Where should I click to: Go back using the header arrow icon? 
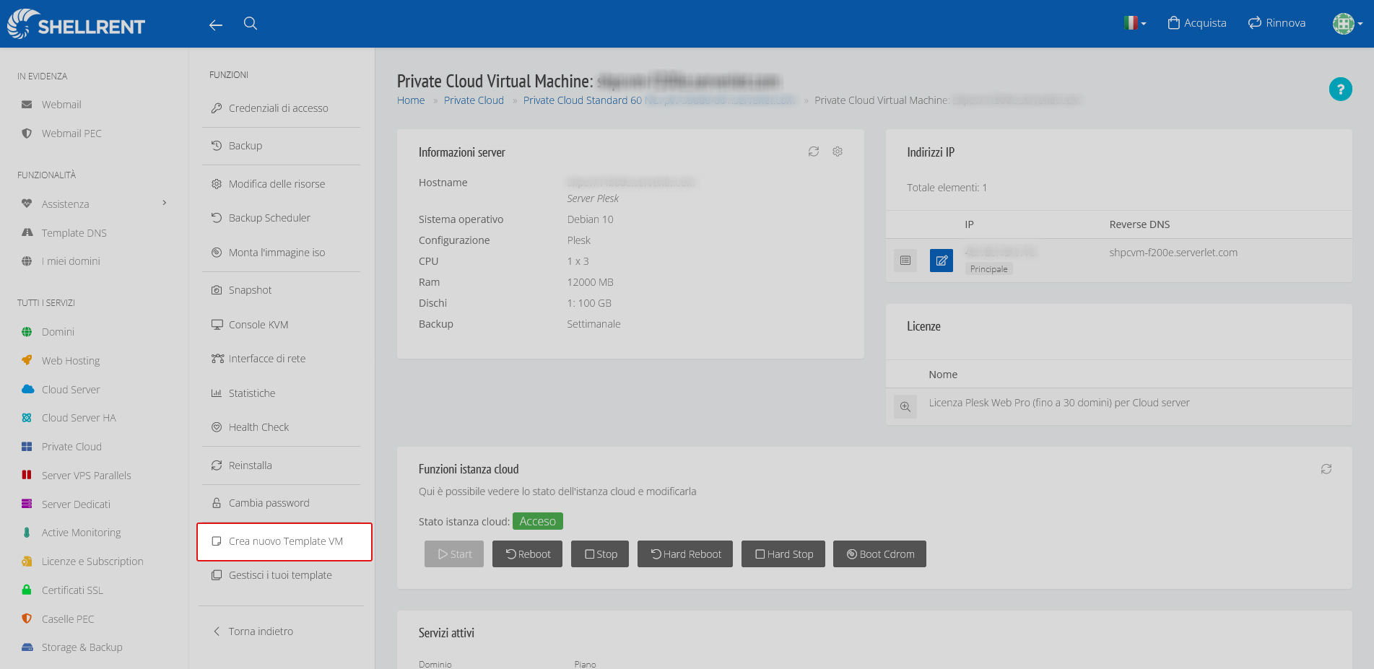coord(215,25)
